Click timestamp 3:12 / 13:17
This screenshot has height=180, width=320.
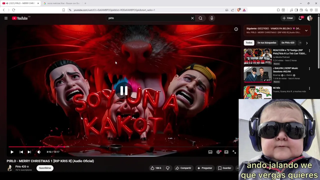click(x=53, y=152)
